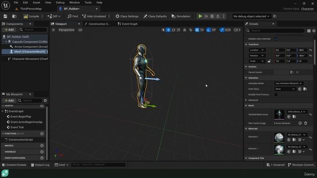Open Class Settings
317x178 pixels.
127,16
